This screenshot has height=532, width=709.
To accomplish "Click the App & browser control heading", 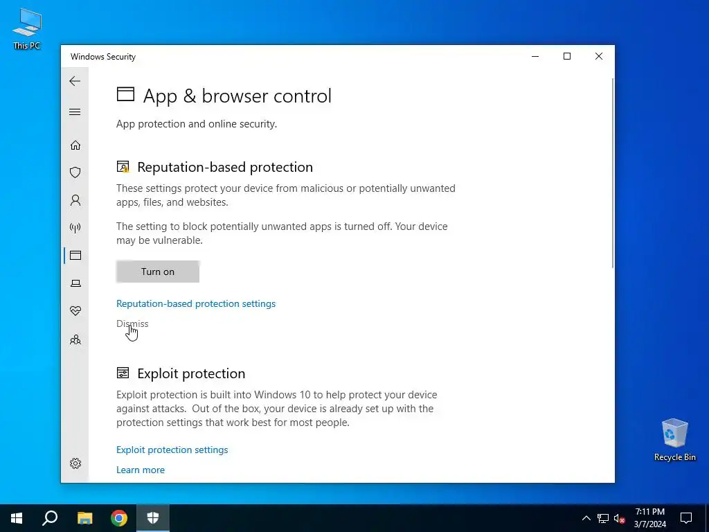I will pyautogui.click(x=237, y=96).
